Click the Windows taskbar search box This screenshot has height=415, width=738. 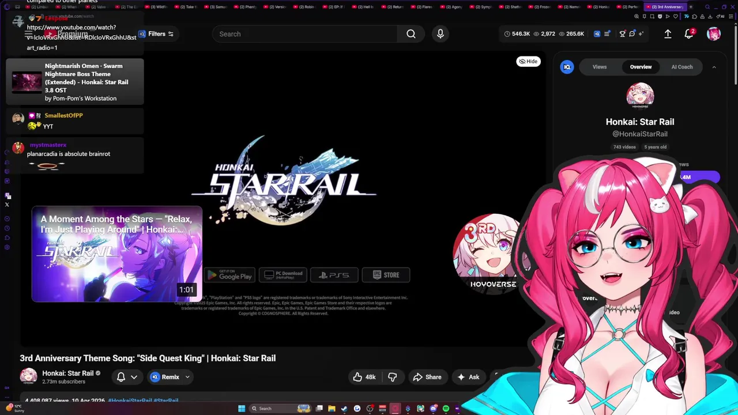coord(280,409)
